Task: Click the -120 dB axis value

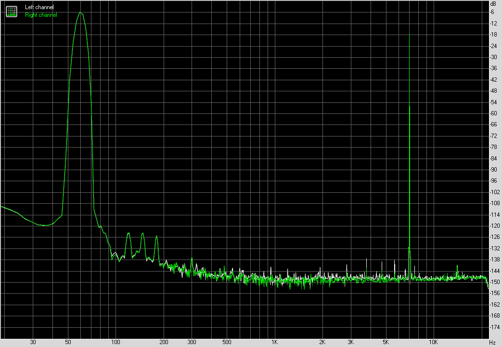Action: (495, 226)
